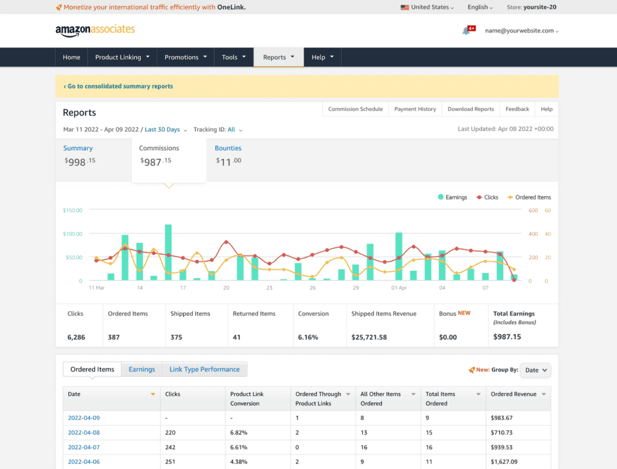
Task: Click the Download Reports button
Action: [470, 109]
